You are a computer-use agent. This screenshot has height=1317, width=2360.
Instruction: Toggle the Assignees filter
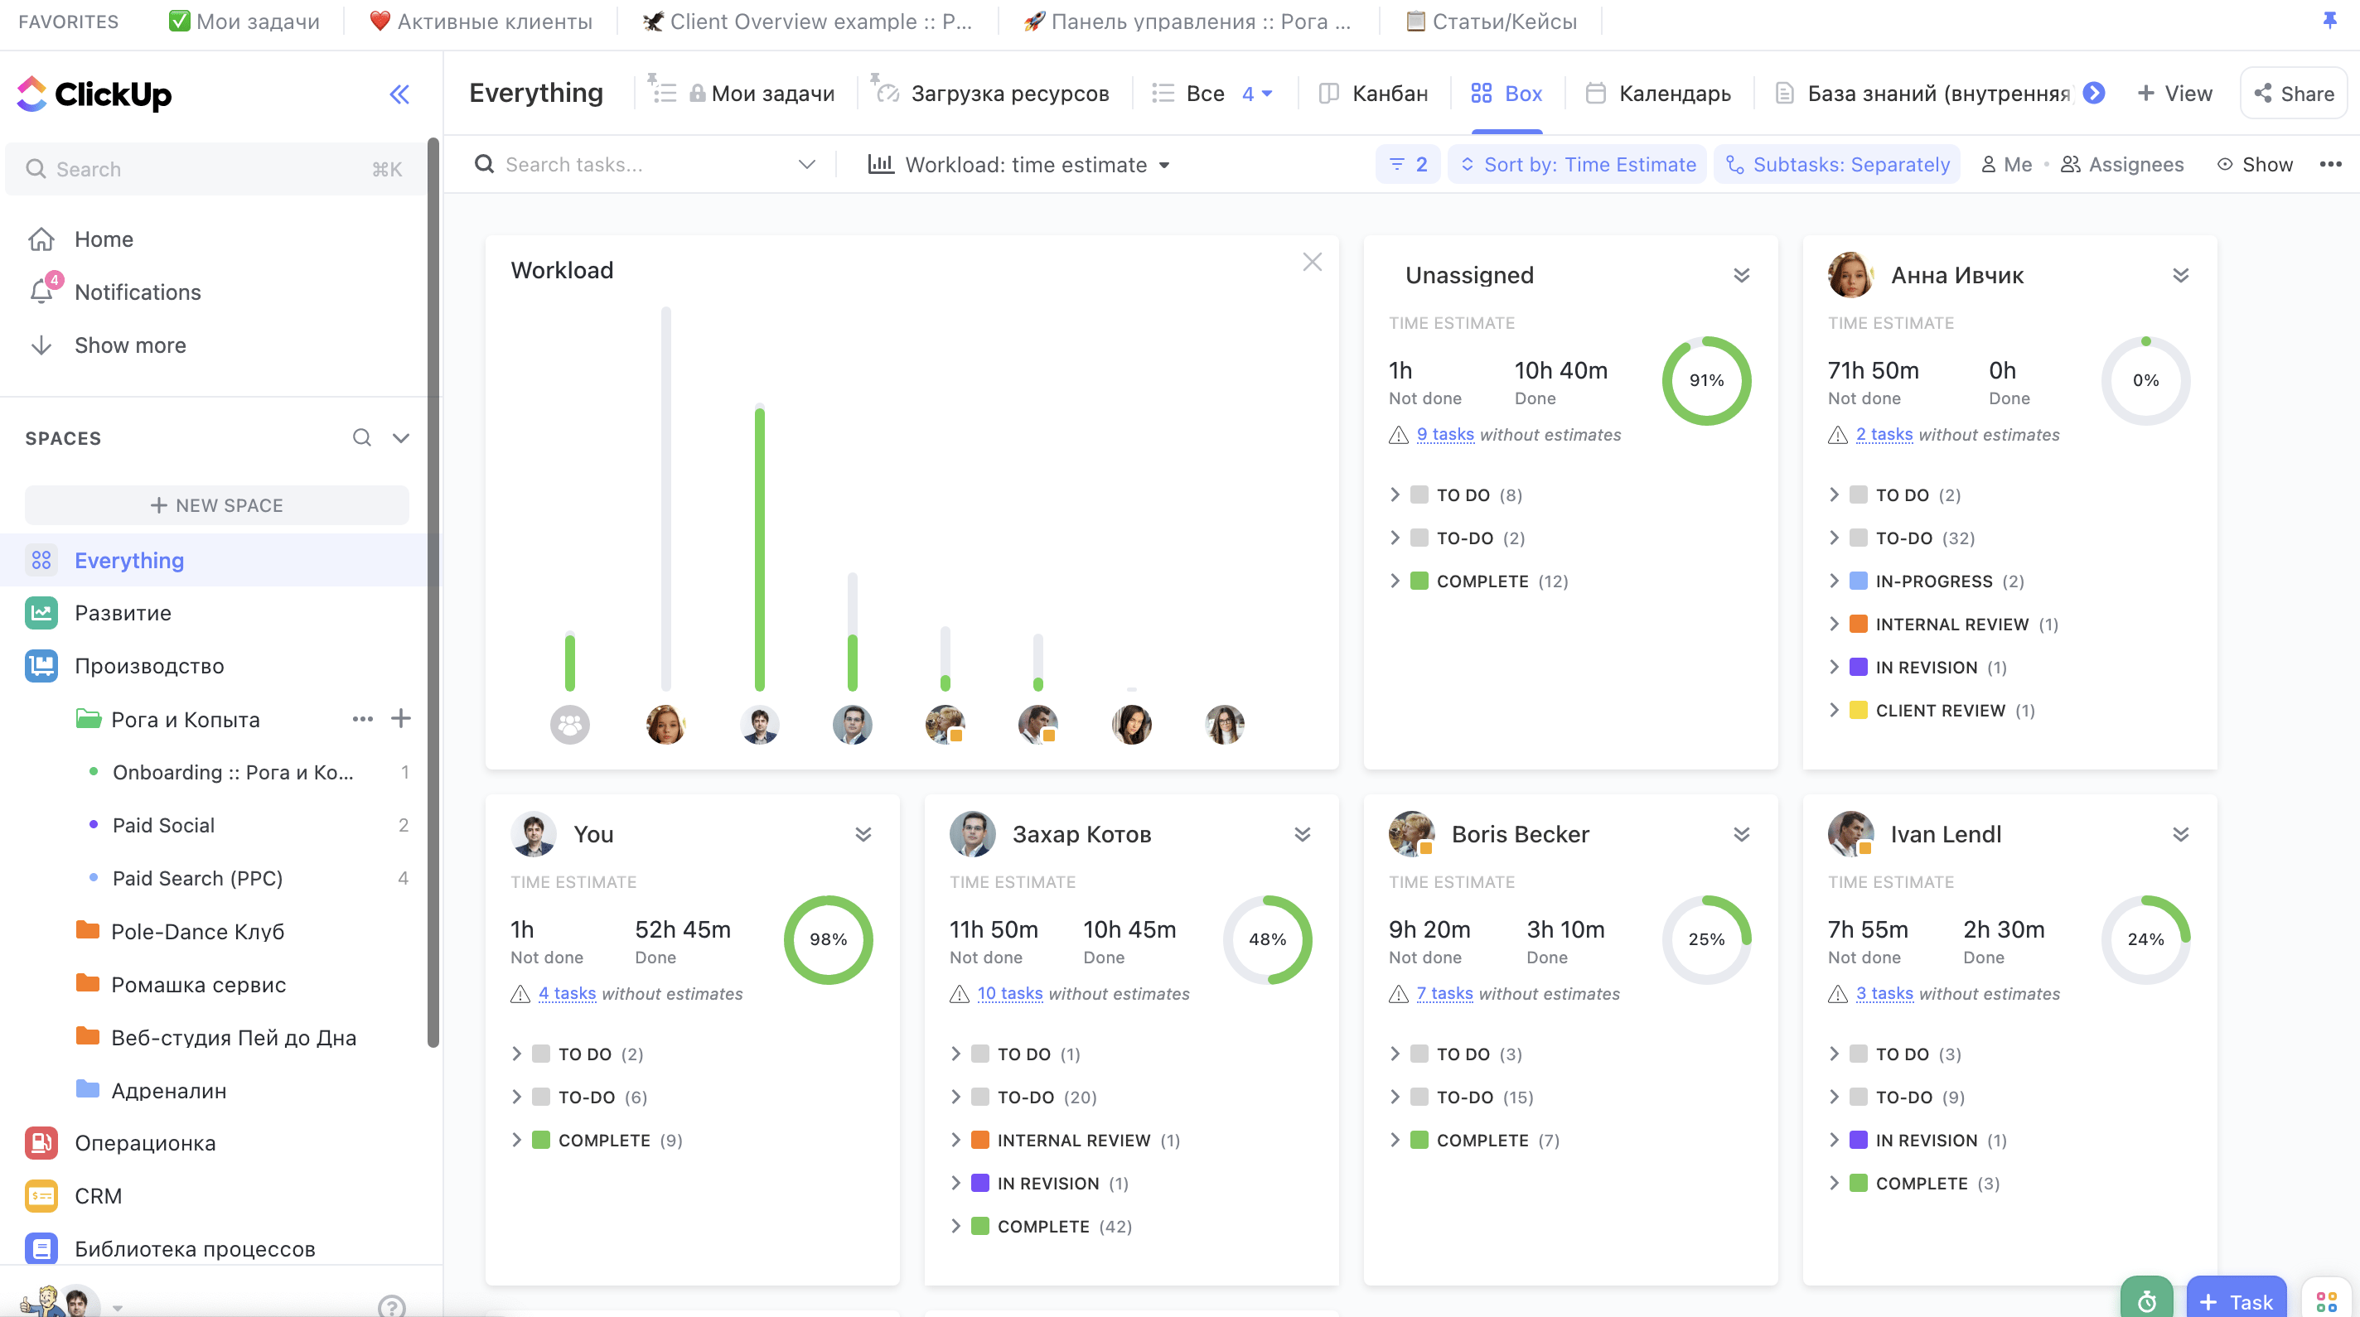[x=2122, y=165]
